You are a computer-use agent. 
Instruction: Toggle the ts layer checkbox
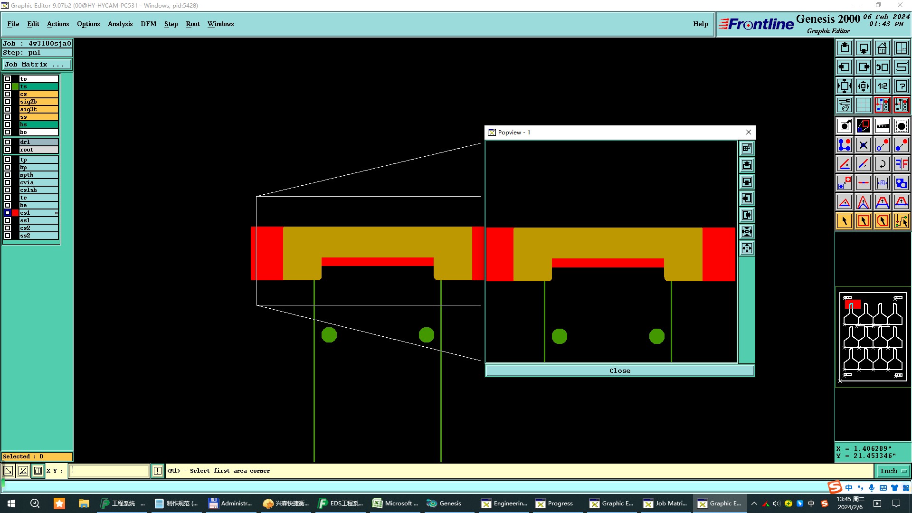coord(8,86)
